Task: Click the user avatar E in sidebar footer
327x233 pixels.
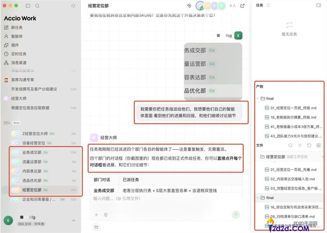Action: (8, 221)
